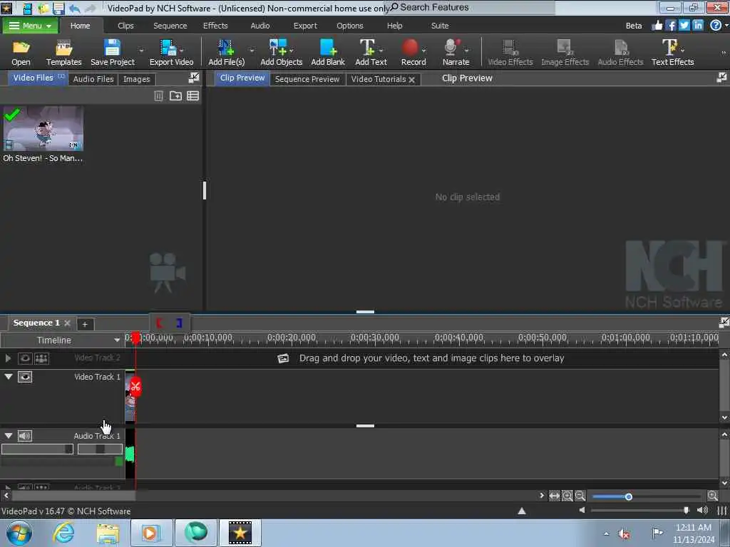This screenshot has height=547, width=730.
Task: Click the delete bin icon in media bin
Action: tap(159, 96)
